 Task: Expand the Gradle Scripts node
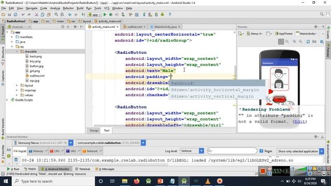point(7,100)
